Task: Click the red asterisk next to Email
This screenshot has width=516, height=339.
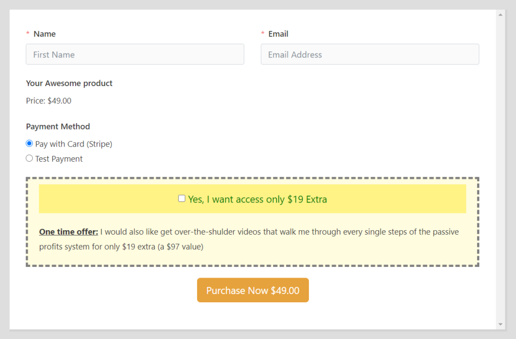Action: pyautogui.click(x=263, y=34)
